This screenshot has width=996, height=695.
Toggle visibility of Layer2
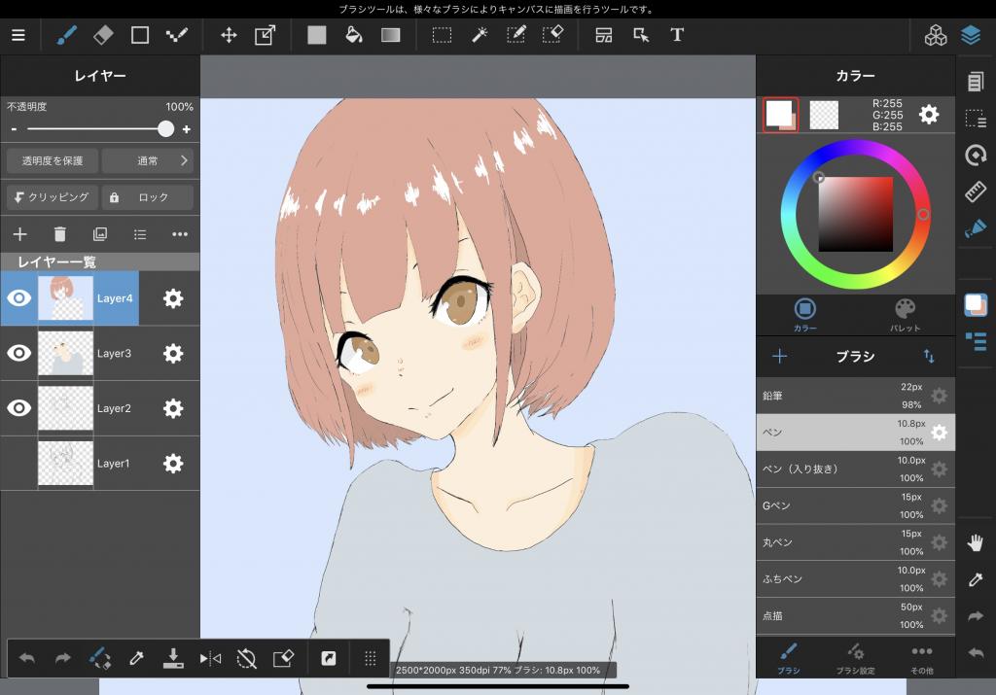19,408
